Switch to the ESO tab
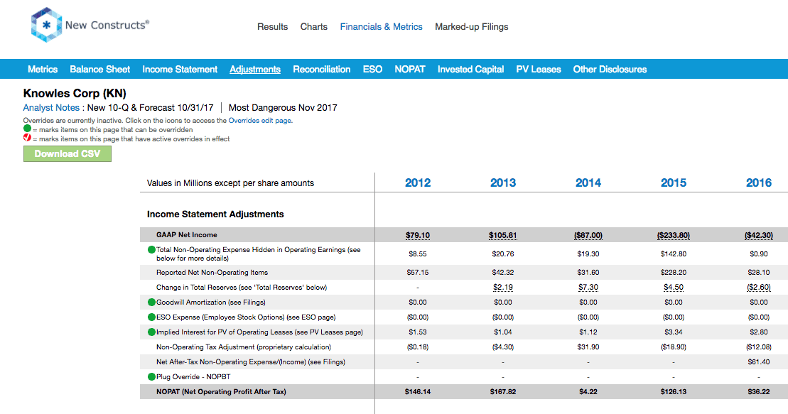788x414 pixels. [x=372, y=70]
